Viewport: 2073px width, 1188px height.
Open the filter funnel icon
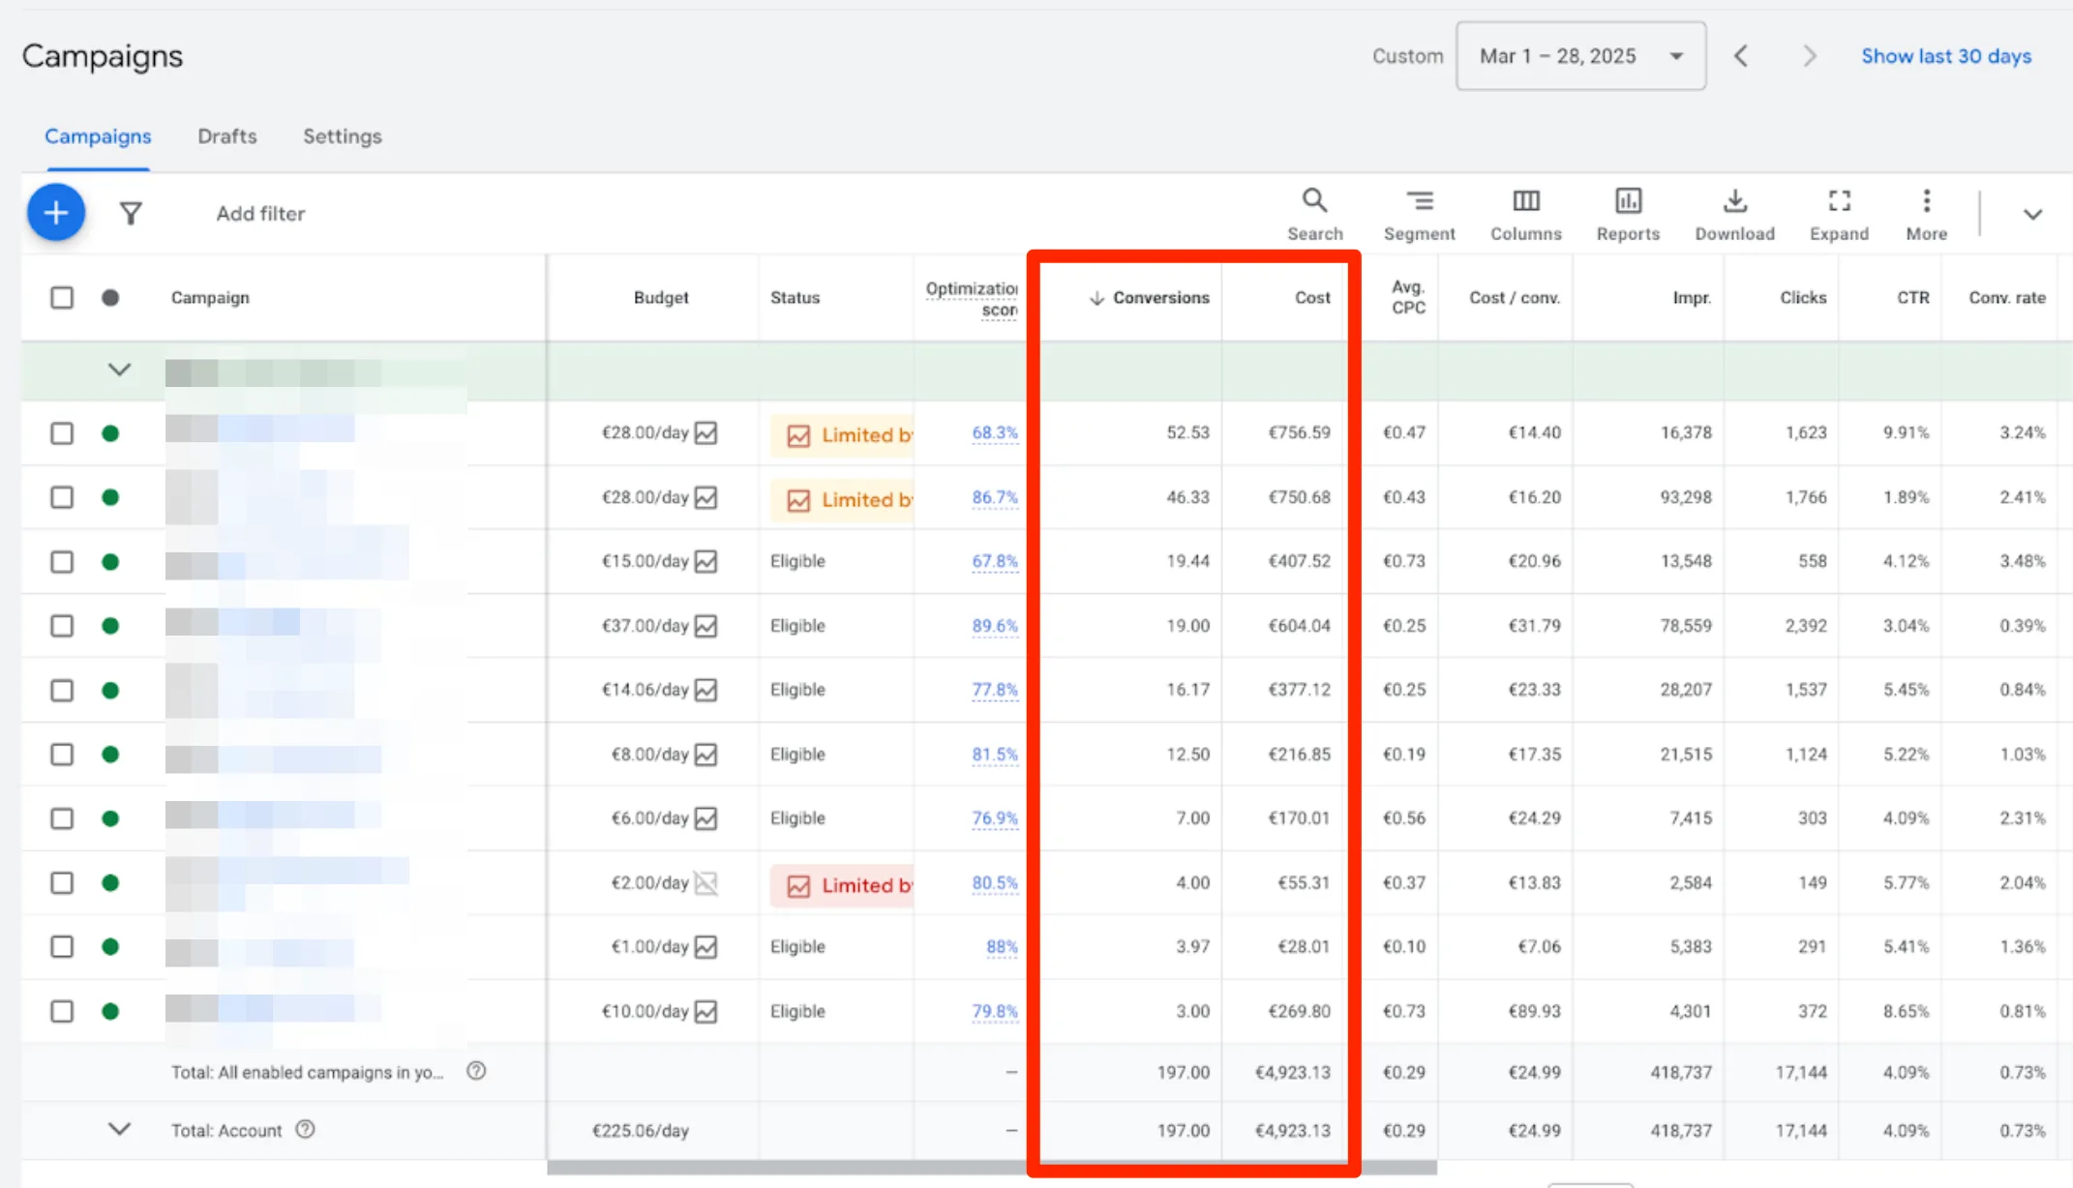tap(131, 213)
